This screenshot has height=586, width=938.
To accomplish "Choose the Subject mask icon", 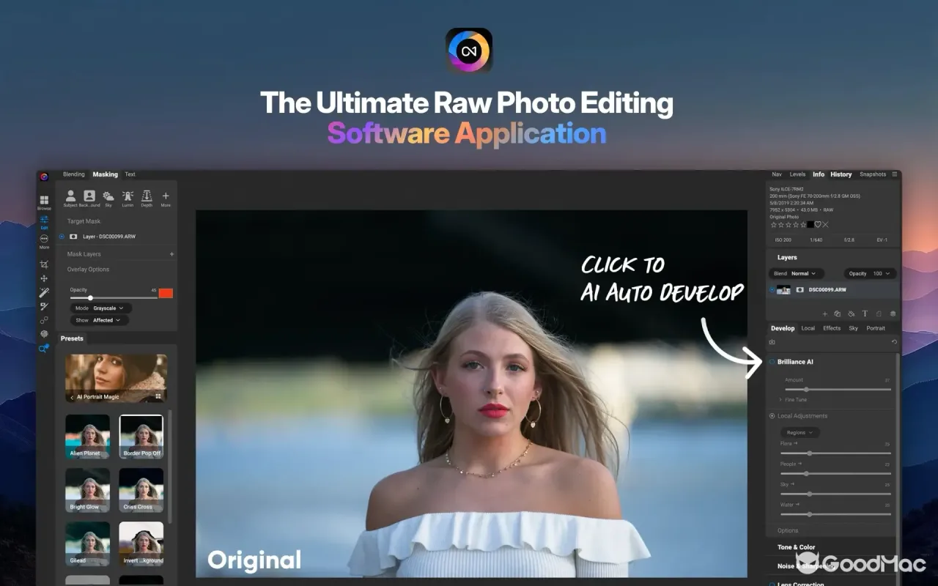I will click(70, 199).
